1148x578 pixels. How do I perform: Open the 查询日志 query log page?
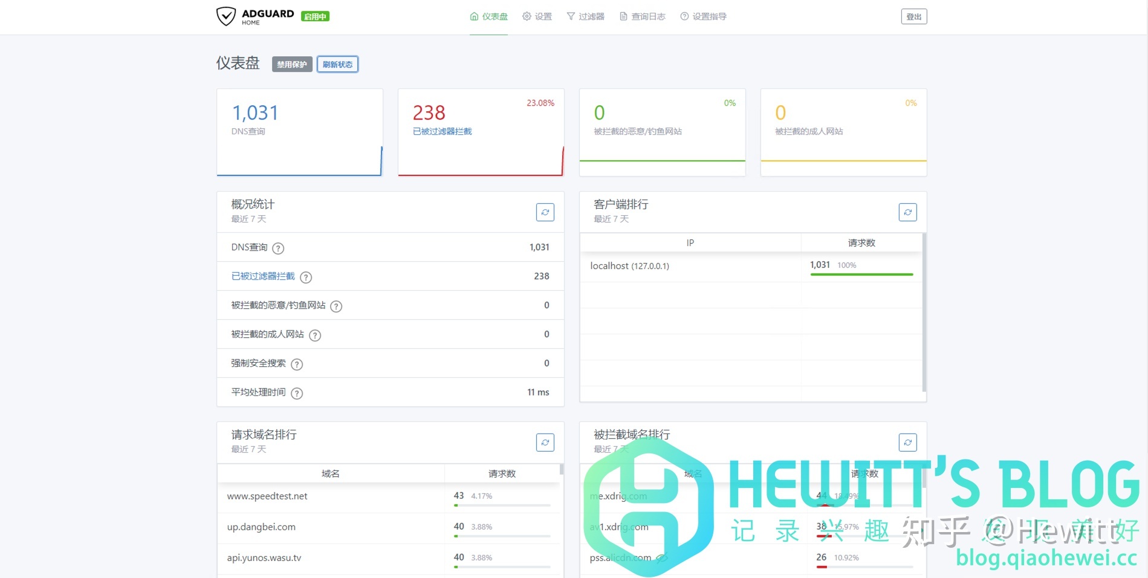tap(642, 16)
